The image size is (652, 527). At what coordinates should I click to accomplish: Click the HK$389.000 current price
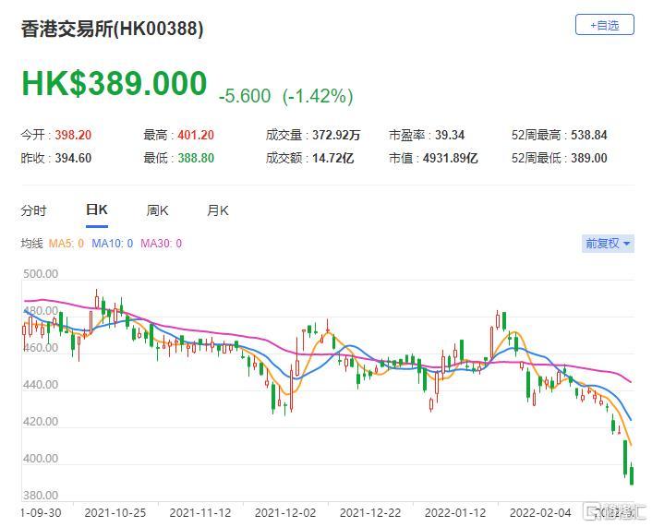tap(114, 84)
